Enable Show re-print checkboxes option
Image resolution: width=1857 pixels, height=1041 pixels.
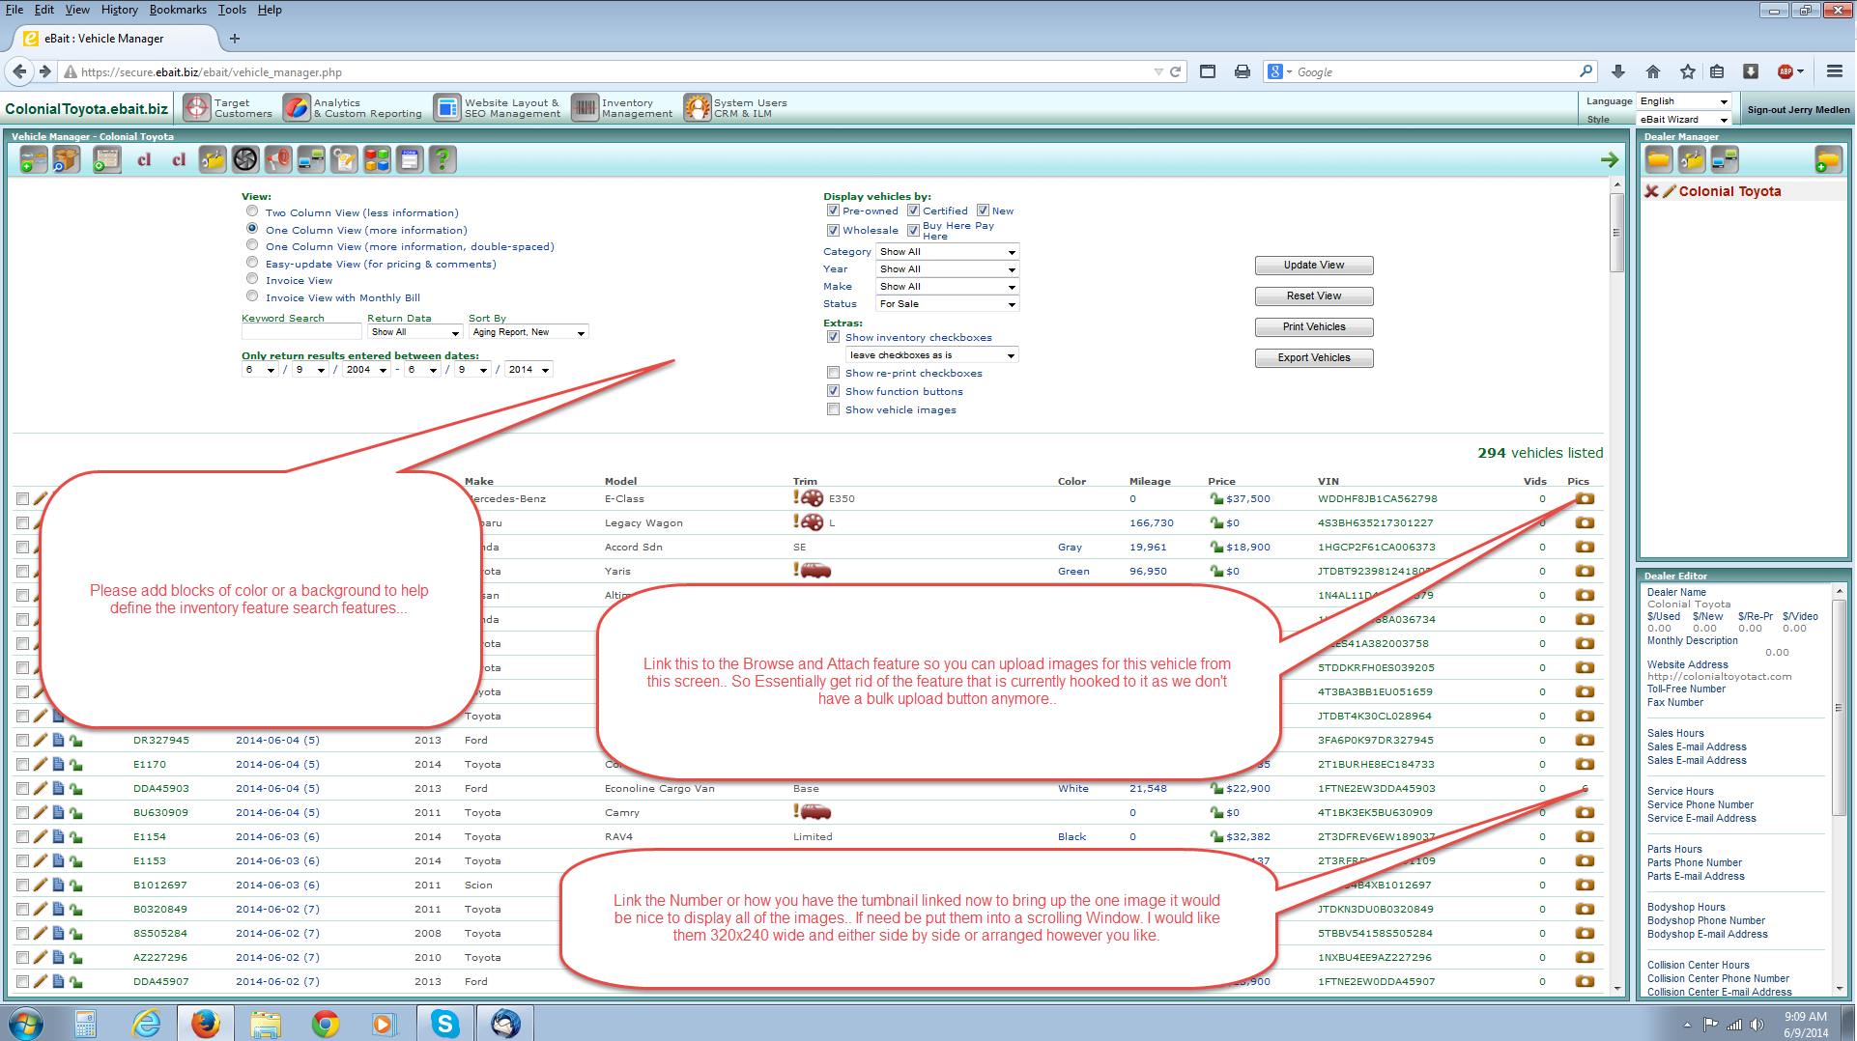(833, 373)
